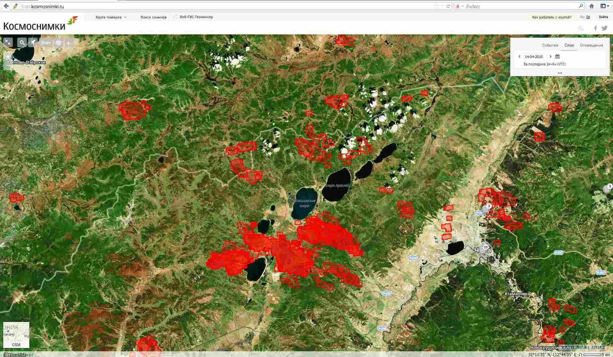
Task: Click the event cluster marker numbered 5
Action: pyautogui.click(x=608, y=188)
